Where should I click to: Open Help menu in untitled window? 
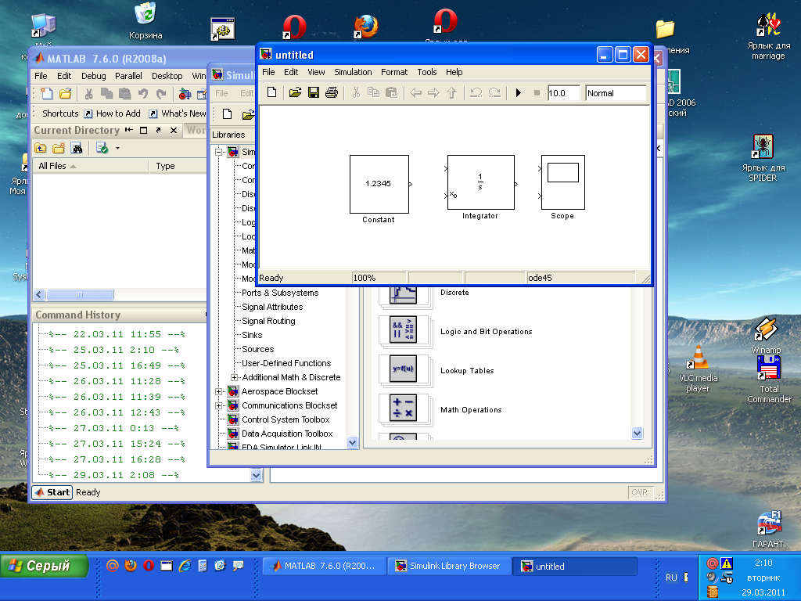tap(454, 72)
